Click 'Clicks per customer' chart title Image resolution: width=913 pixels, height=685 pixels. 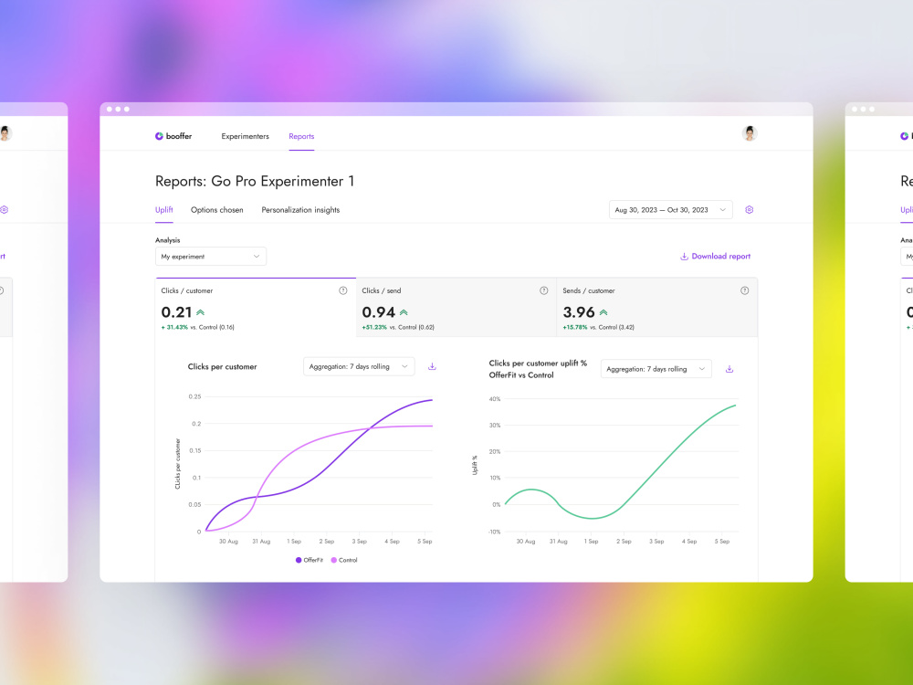223,366
